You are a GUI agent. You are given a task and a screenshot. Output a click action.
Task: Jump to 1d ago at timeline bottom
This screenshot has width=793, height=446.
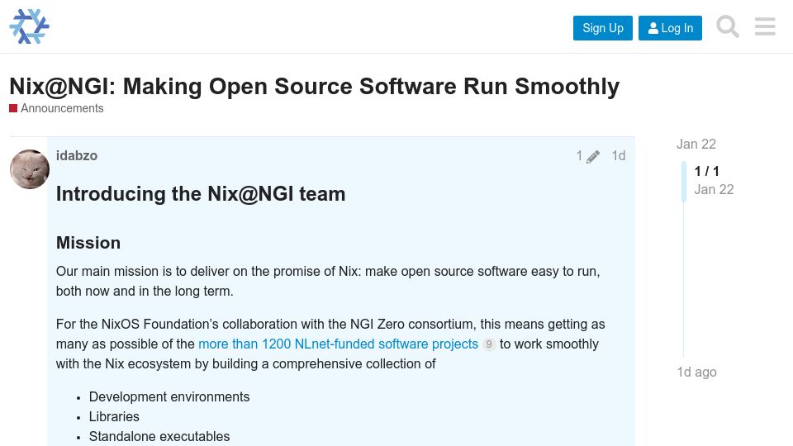click(696, 372)
